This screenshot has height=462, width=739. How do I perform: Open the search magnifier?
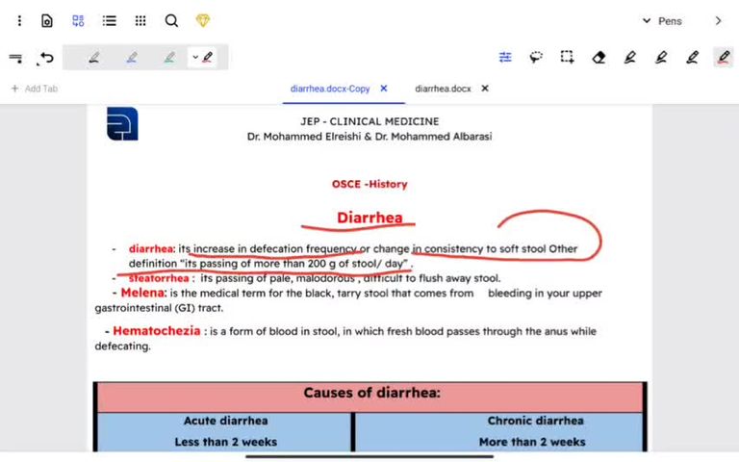point(171,21)
